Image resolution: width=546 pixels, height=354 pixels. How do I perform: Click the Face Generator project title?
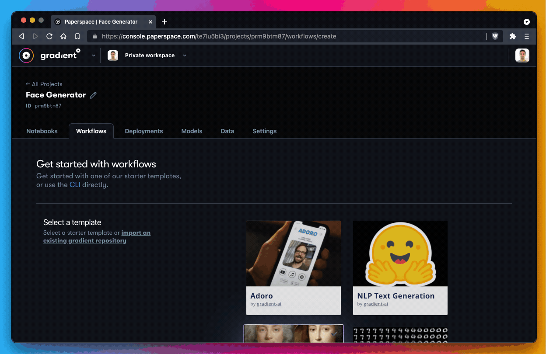coord(56,95)
